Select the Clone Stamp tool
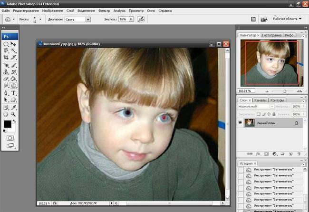 pos(6,72)
